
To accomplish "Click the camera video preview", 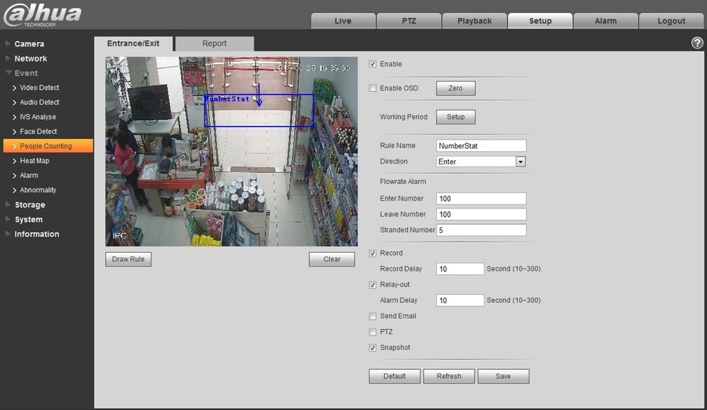I will point(231,151).
